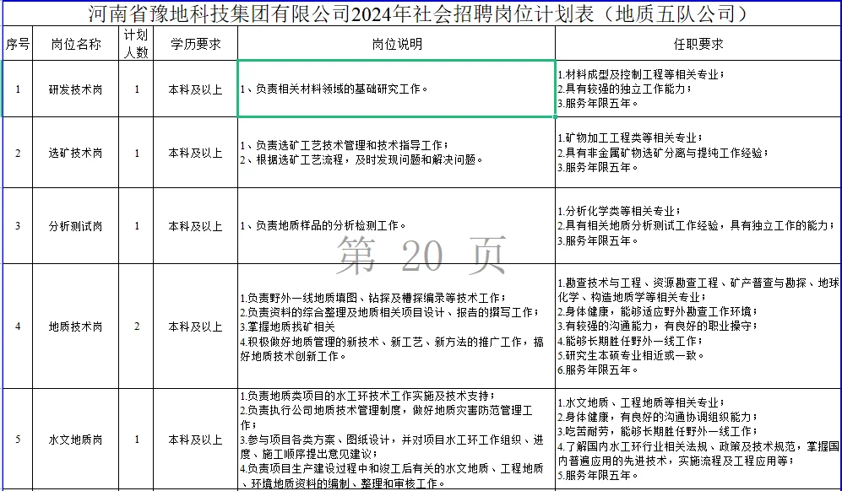Select planned headcount cell for 选矿技术岗
Image resolution: width=842 pixels, height=491 pixels.
tap(136, 153)
